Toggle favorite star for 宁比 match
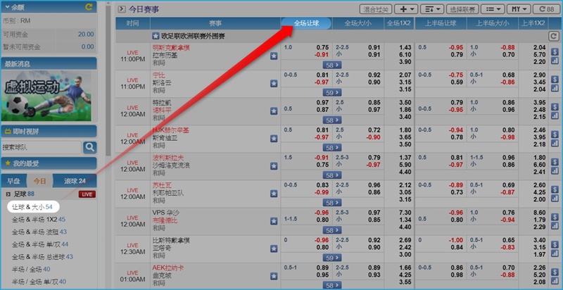This screenshot has width=563, height=290. (274, 83)
